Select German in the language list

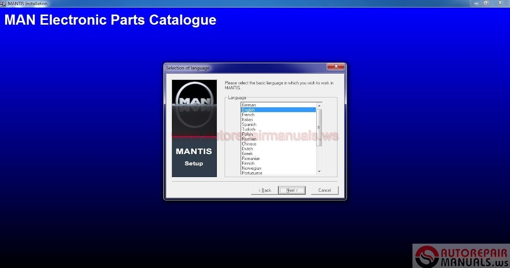tap(278, 105)
